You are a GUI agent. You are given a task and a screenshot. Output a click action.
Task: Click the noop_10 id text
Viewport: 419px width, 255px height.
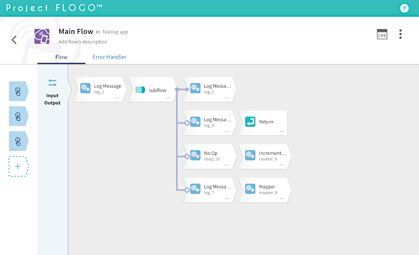tap(212, 159)
